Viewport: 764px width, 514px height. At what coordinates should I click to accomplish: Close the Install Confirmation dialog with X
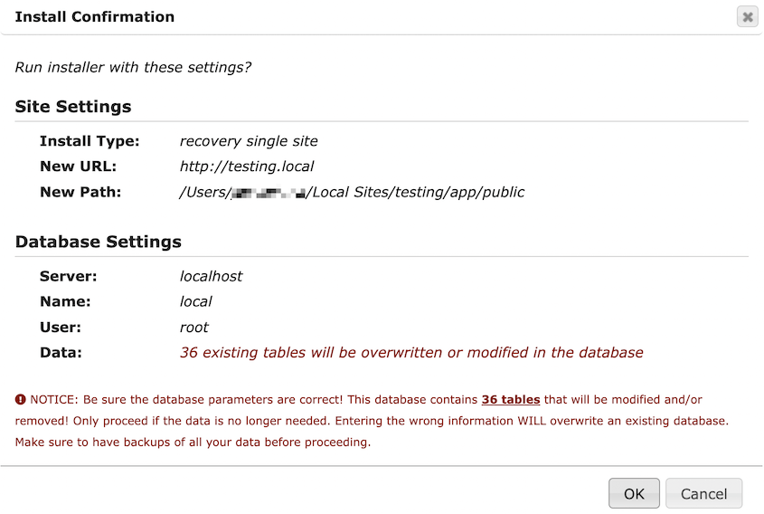747,17
